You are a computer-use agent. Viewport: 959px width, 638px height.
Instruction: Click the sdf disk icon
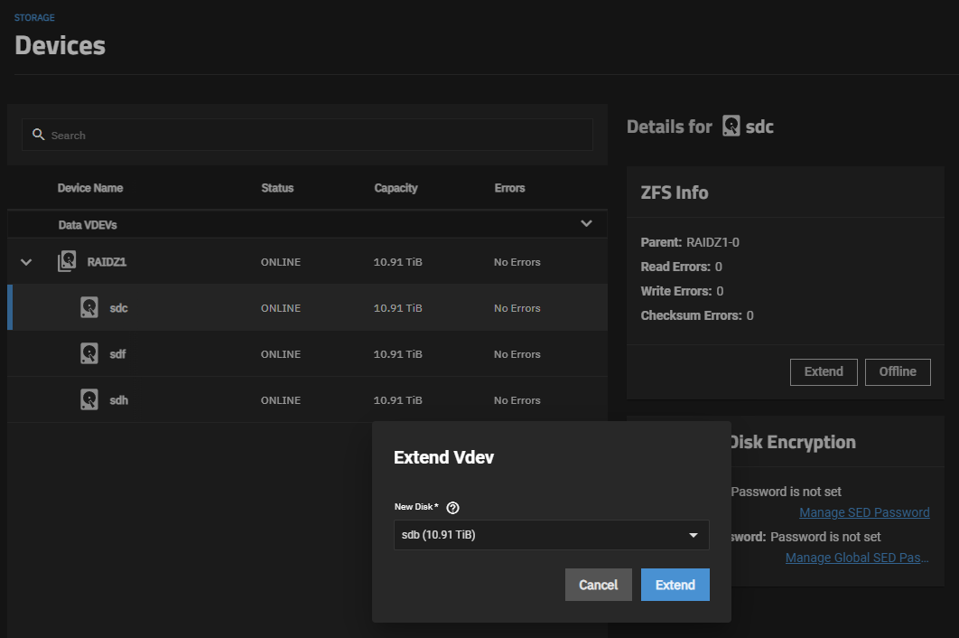pyautogui.click(x=89, y=353)
